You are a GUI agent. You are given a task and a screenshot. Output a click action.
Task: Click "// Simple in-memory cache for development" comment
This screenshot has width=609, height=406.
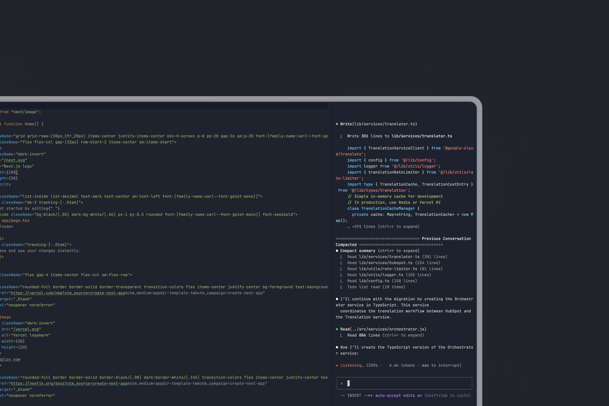(395, 196)
